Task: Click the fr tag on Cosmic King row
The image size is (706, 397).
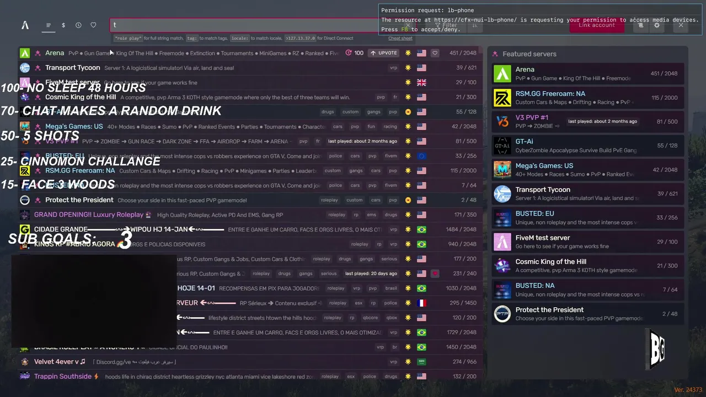Action: coord(395,97)
